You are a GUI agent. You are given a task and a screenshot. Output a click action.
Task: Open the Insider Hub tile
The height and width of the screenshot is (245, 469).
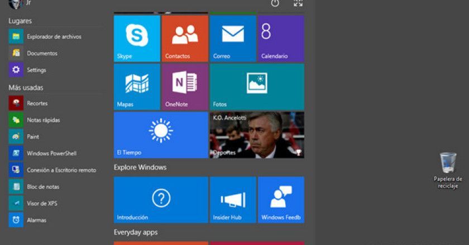coord(233,200)
